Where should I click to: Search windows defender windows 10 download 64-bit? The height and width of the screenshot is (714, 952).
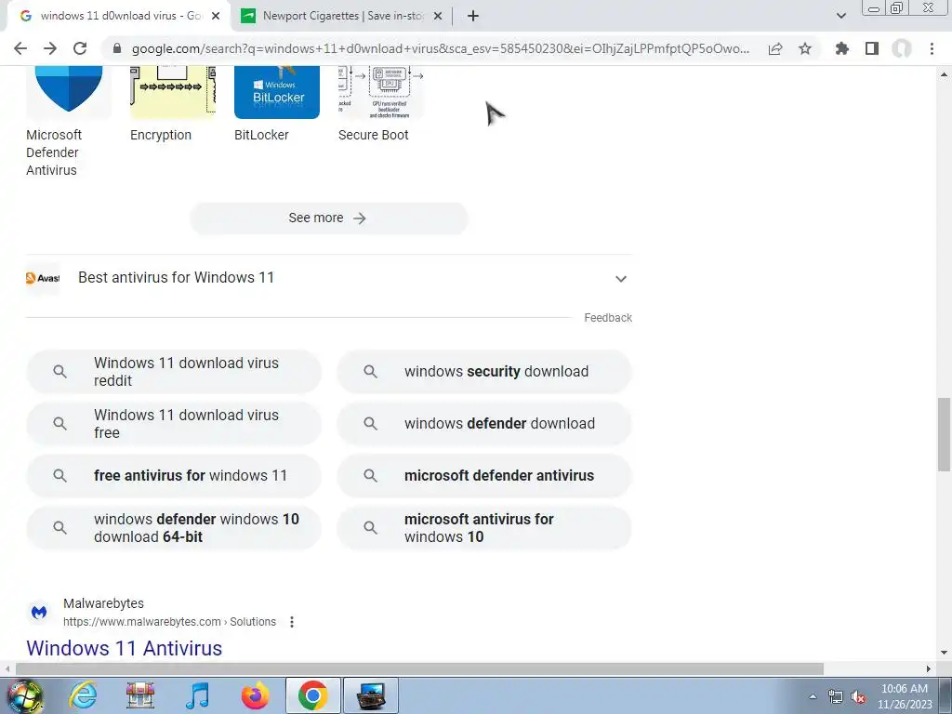(174, 528)
